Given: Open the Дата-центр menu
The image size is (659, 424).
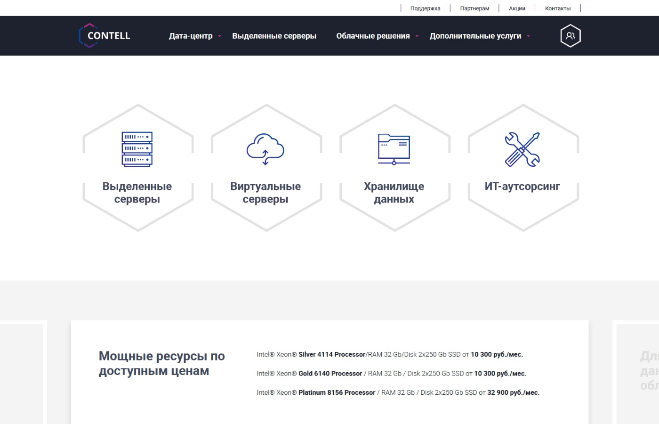Looking at the screenshot, I should (191, 36).
